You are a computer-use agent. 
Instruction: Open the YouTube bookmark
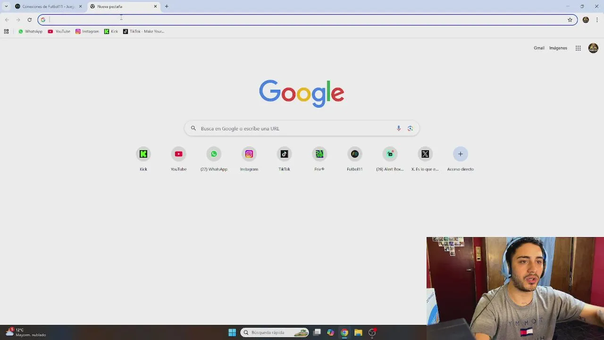pos(59,31)
